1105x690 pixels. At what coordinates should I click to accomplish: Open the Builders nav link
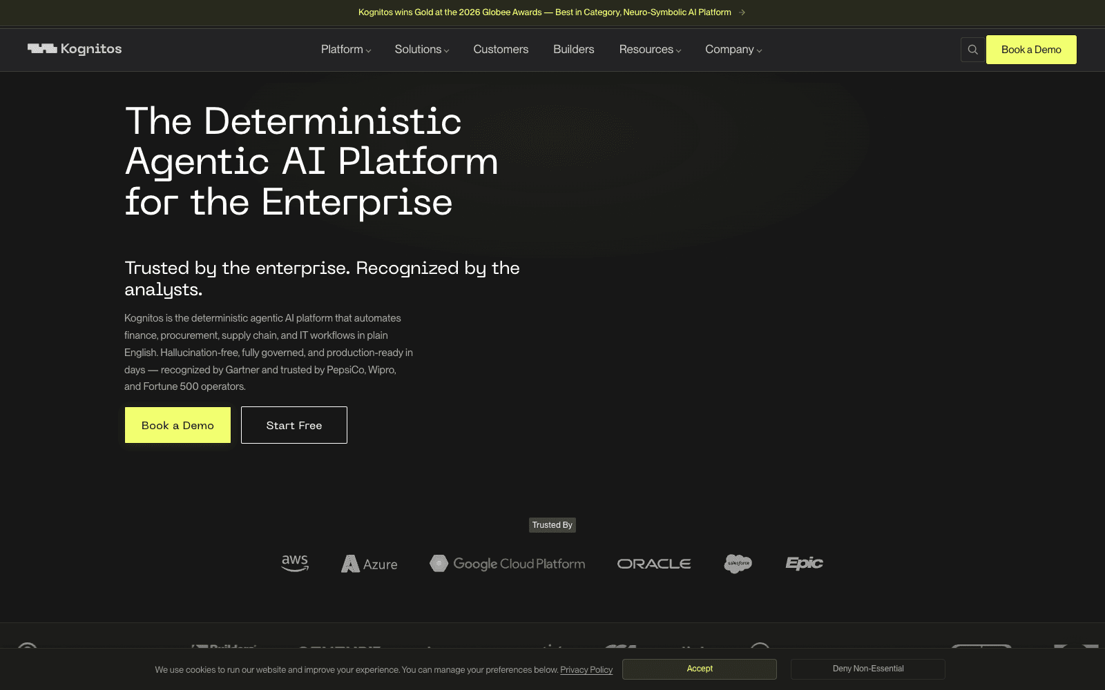click(573, 50)
